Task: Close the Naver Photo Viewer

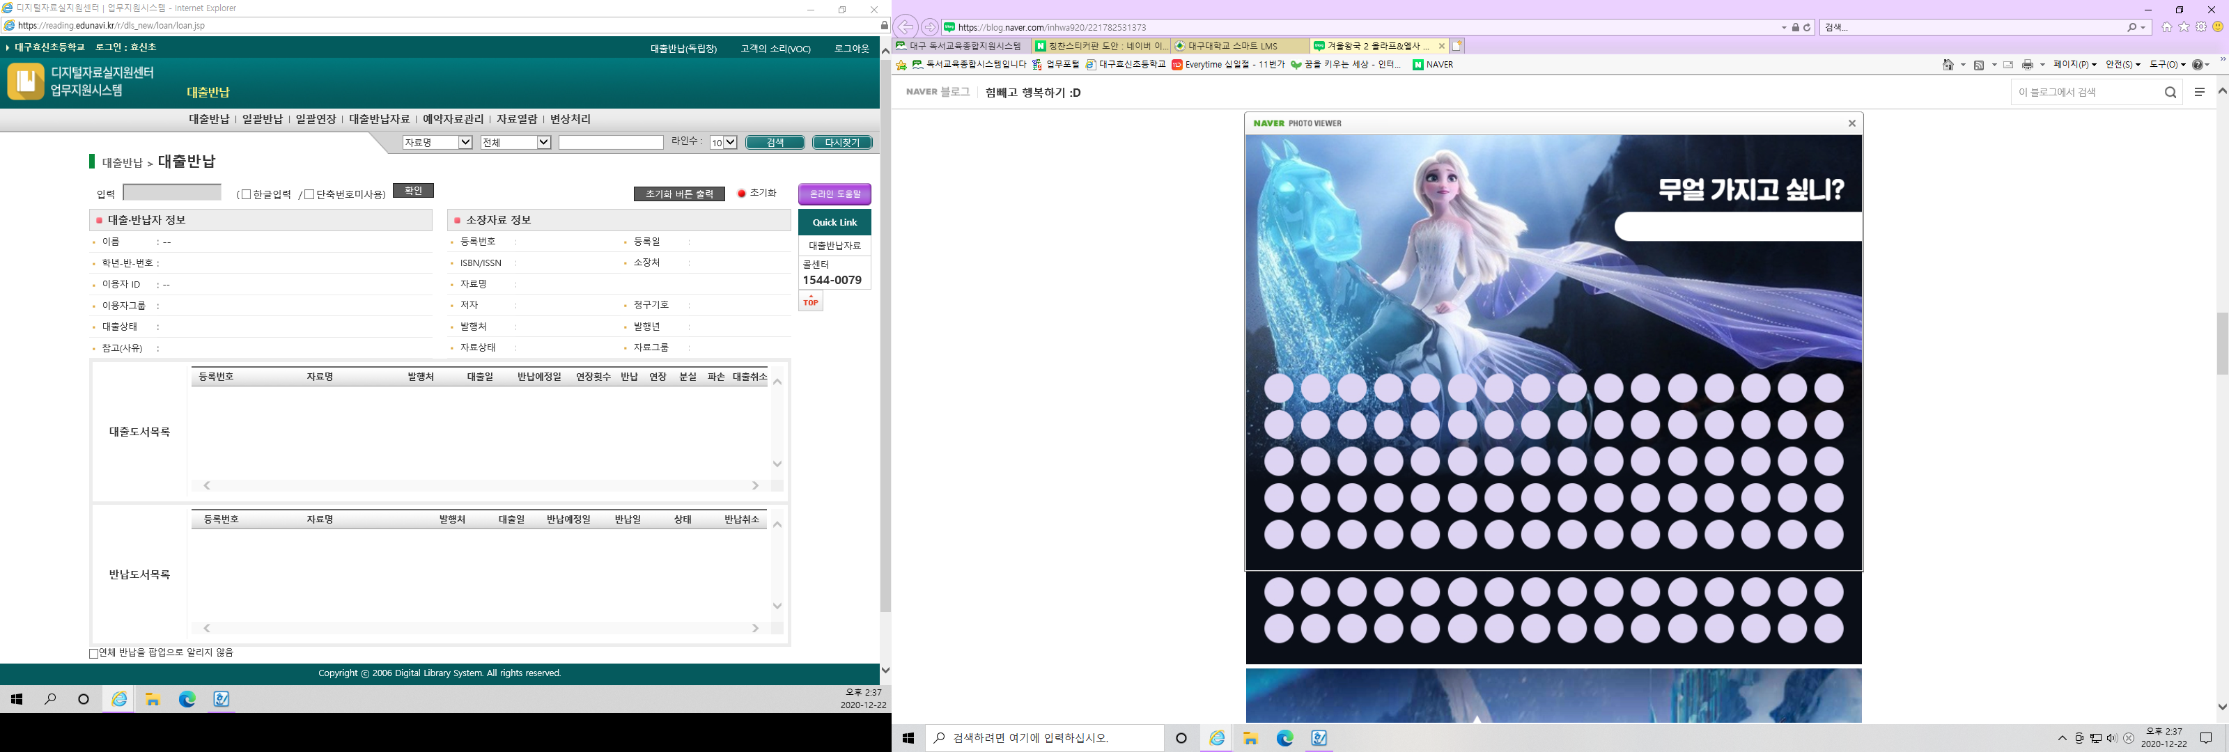Action: (x=1851, y=123)
